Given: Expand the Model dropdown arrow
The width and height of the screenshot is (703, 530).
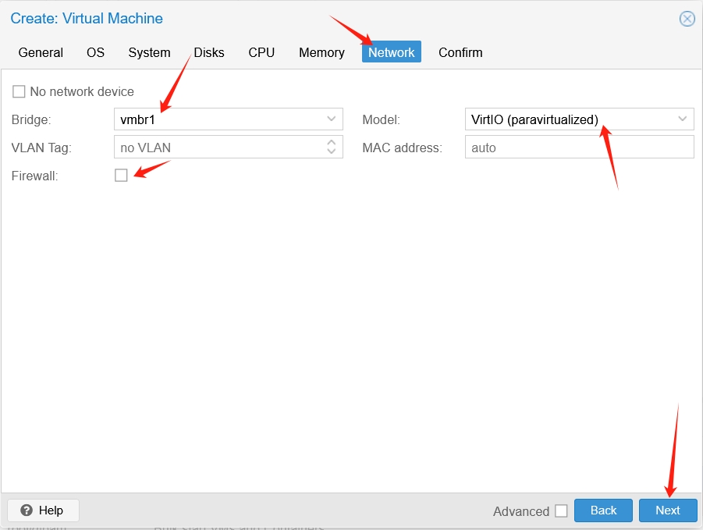Looking at the screenshot, I should coord(683,119).
